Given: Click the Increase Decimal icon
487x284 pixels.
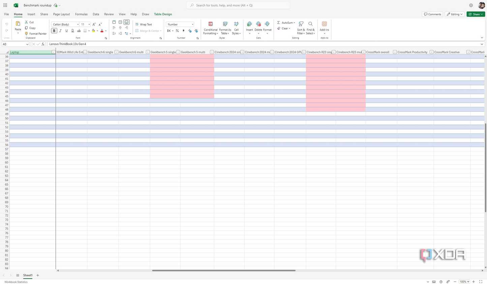Looking at the screenshot, I should point(190,31).
